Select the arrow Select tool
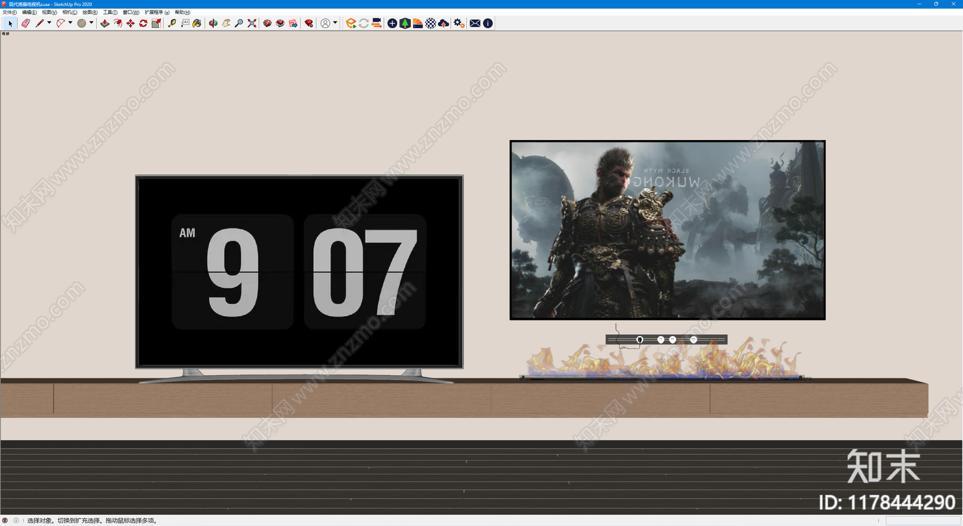 click(x=10, y=23)
